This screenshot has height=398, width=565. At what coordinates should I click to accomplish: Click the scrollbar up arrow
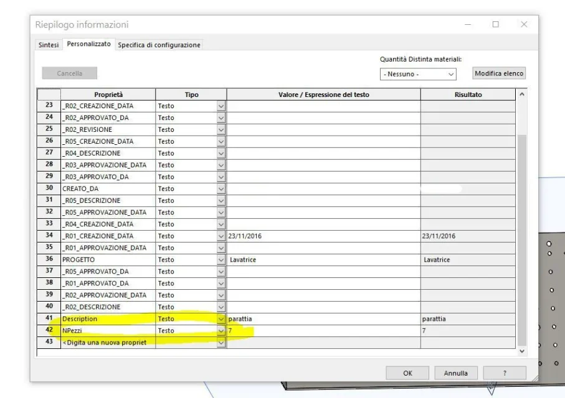click(x=521, y=95)
